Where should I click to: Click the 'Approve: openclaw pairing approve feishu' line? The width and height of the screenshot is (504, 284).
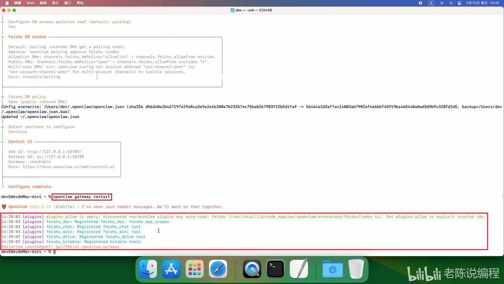click(64, 52)
